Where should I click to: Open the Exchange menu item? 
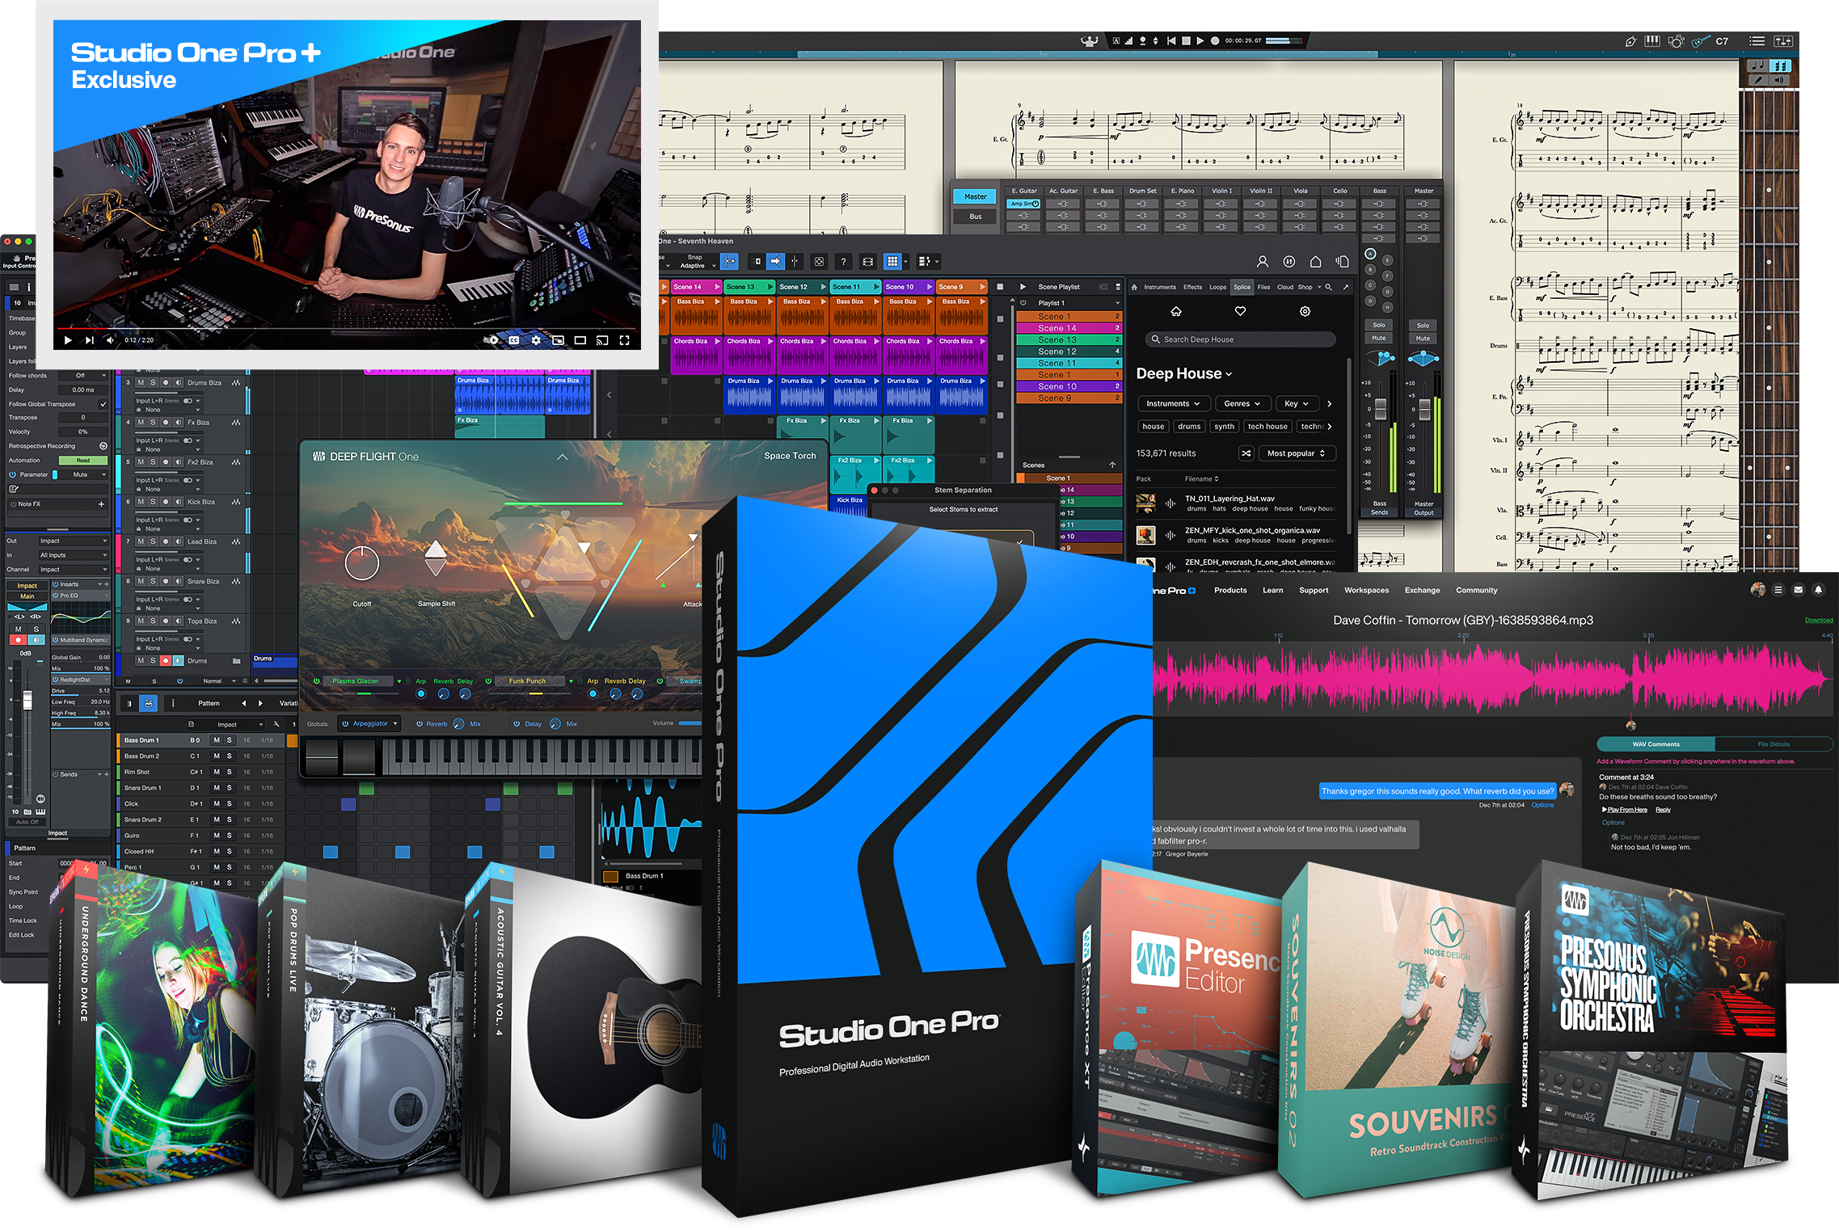point(1422,590)
